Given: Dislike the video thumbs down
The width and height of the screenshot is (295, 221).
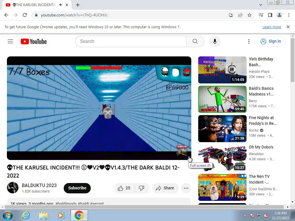Looking at the screenshot, I should (141, 188).
